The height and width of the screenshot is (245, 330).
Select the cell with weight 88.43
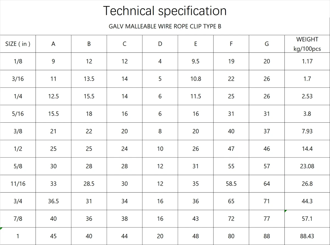[307, 236]
